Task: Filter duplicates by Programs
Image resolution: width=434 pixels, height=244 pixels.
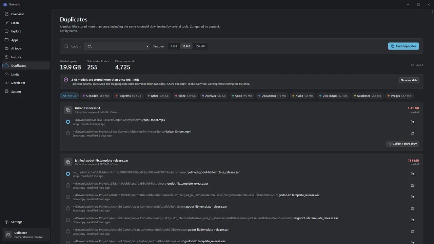Action: [129, 96]
